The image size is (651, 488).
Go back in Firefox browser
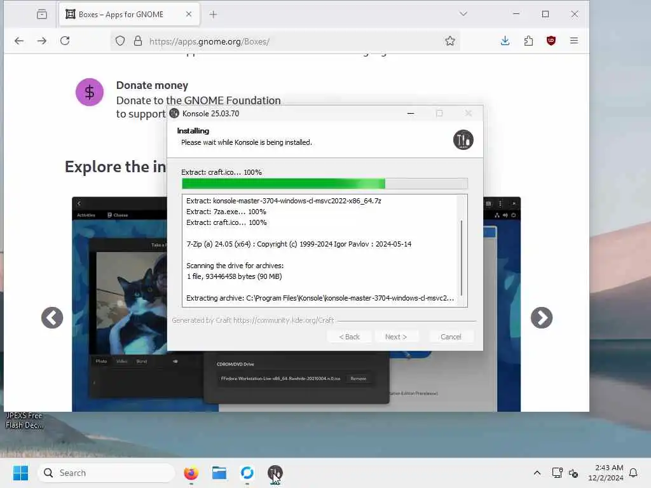point(19,41)
